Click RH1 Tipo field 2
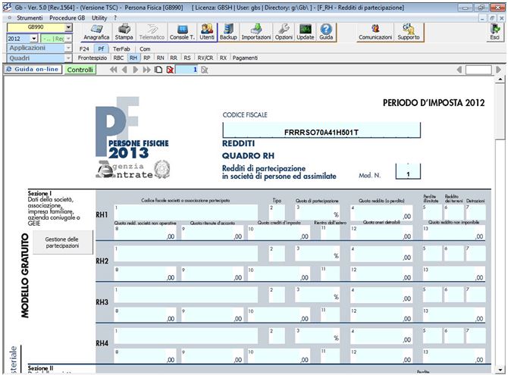This screenshot has height=375, width=508. pyautogui.click(x=277, y=212)
